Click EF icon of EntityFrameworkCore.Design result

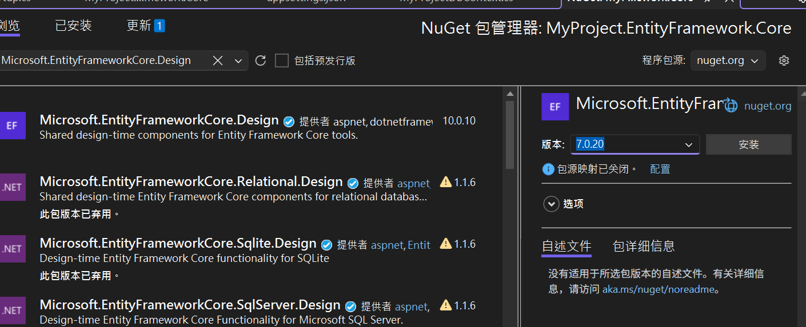[12, 126]
